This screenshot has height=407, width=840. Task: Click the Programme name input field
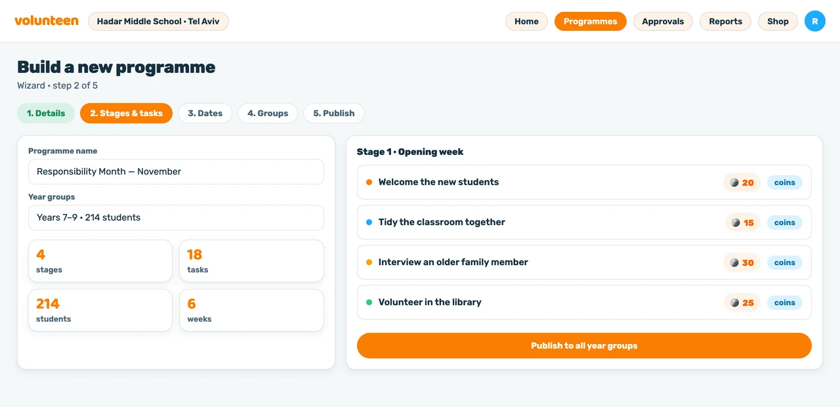176,171
